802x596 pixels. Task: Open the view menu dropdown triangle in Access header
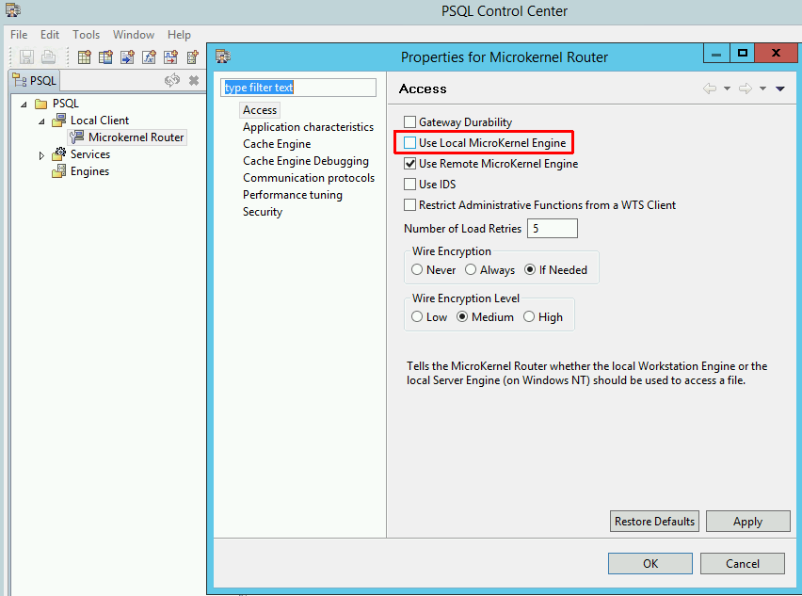pyautogui.click(x=780, y=89)
